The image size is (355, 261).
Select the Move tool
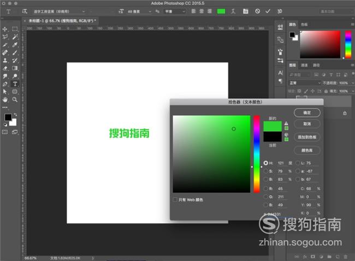pyautogui.click(x=5, y=29)
